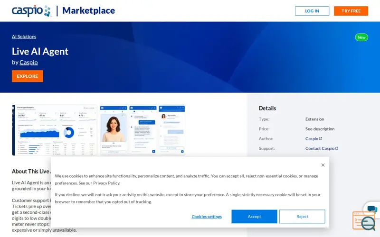Select the Live AI Agent heading text
Image resolution: width=380 pixels, height=237 pixels.
point(40,51)
